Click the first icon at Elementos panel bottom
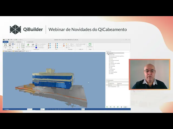173x129 pixels. coord(107,107)
